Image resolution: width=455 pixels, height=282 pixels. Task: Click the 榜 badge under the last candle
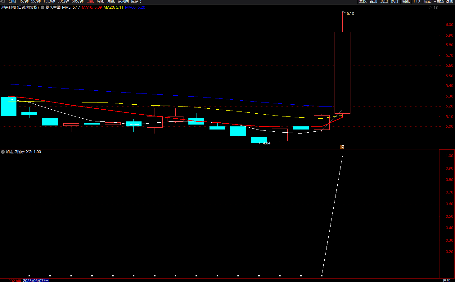pos(342,147)
